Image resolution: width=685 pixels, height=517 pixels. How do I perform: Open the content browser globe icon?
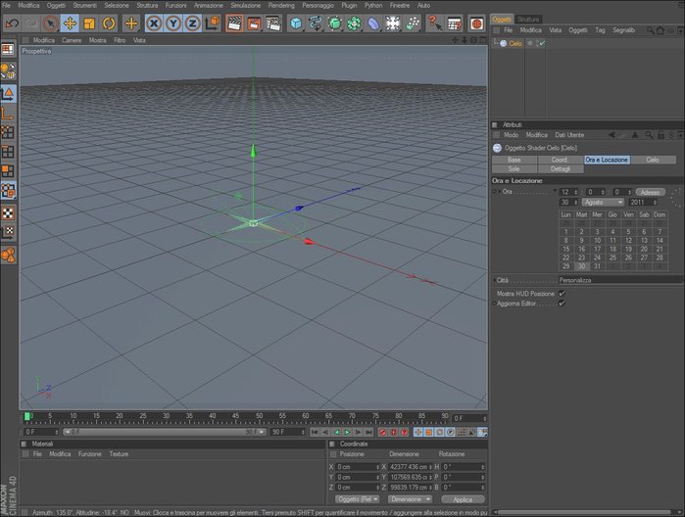click(476, 23)
